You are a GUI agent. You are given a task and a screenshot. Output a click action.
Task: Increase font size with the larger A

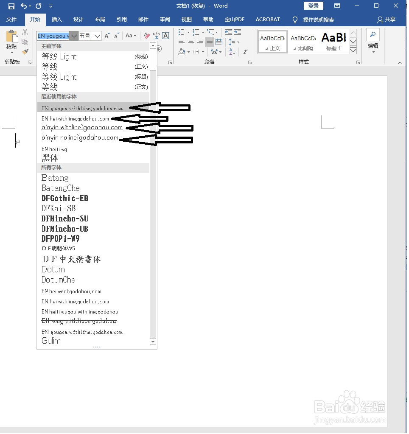tap(107, 36)
